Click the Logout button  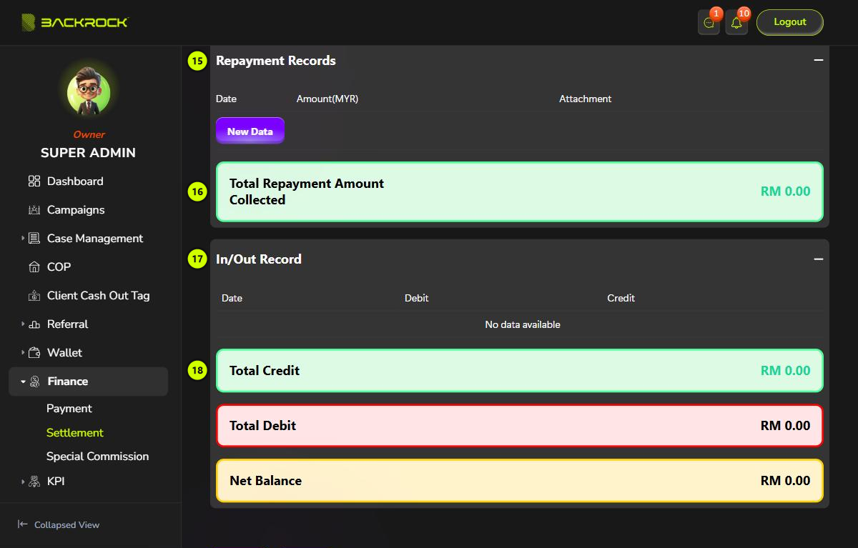coord(790,22)
